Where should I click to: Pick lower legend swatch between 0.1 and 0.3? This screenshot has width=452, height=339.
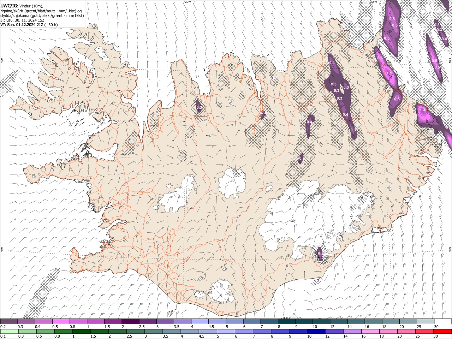point(9,331)
